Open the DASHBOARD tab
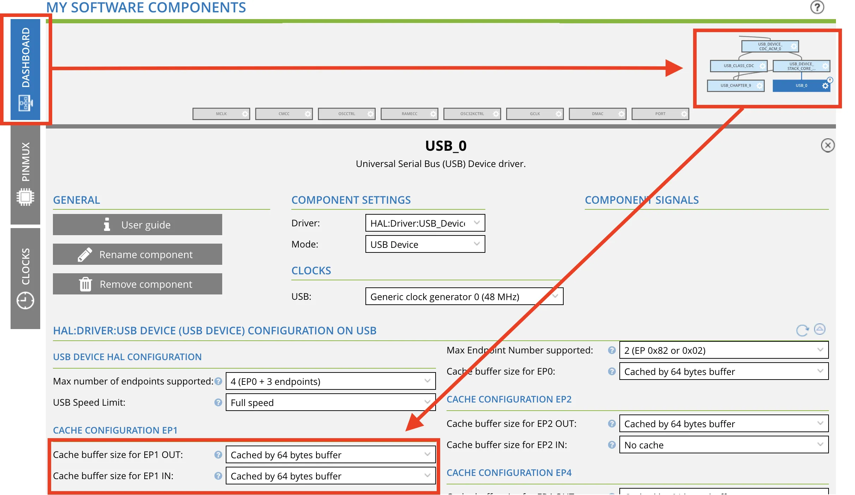The image size is (855, 495). click(x=25, y=70)
